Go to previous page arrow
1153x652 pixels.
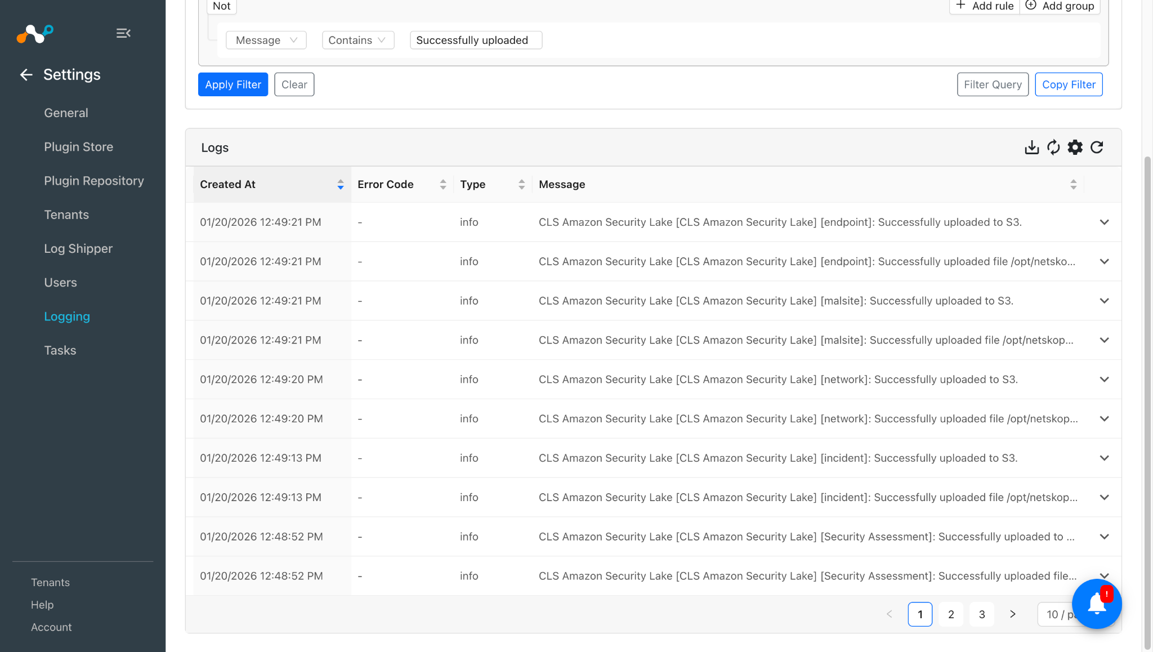[x=890, y=614]
